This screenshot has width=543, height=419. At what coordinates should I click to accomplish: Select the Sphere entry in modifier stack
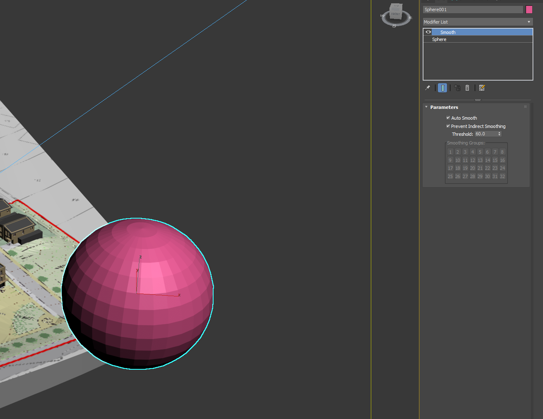pos(439,39)
